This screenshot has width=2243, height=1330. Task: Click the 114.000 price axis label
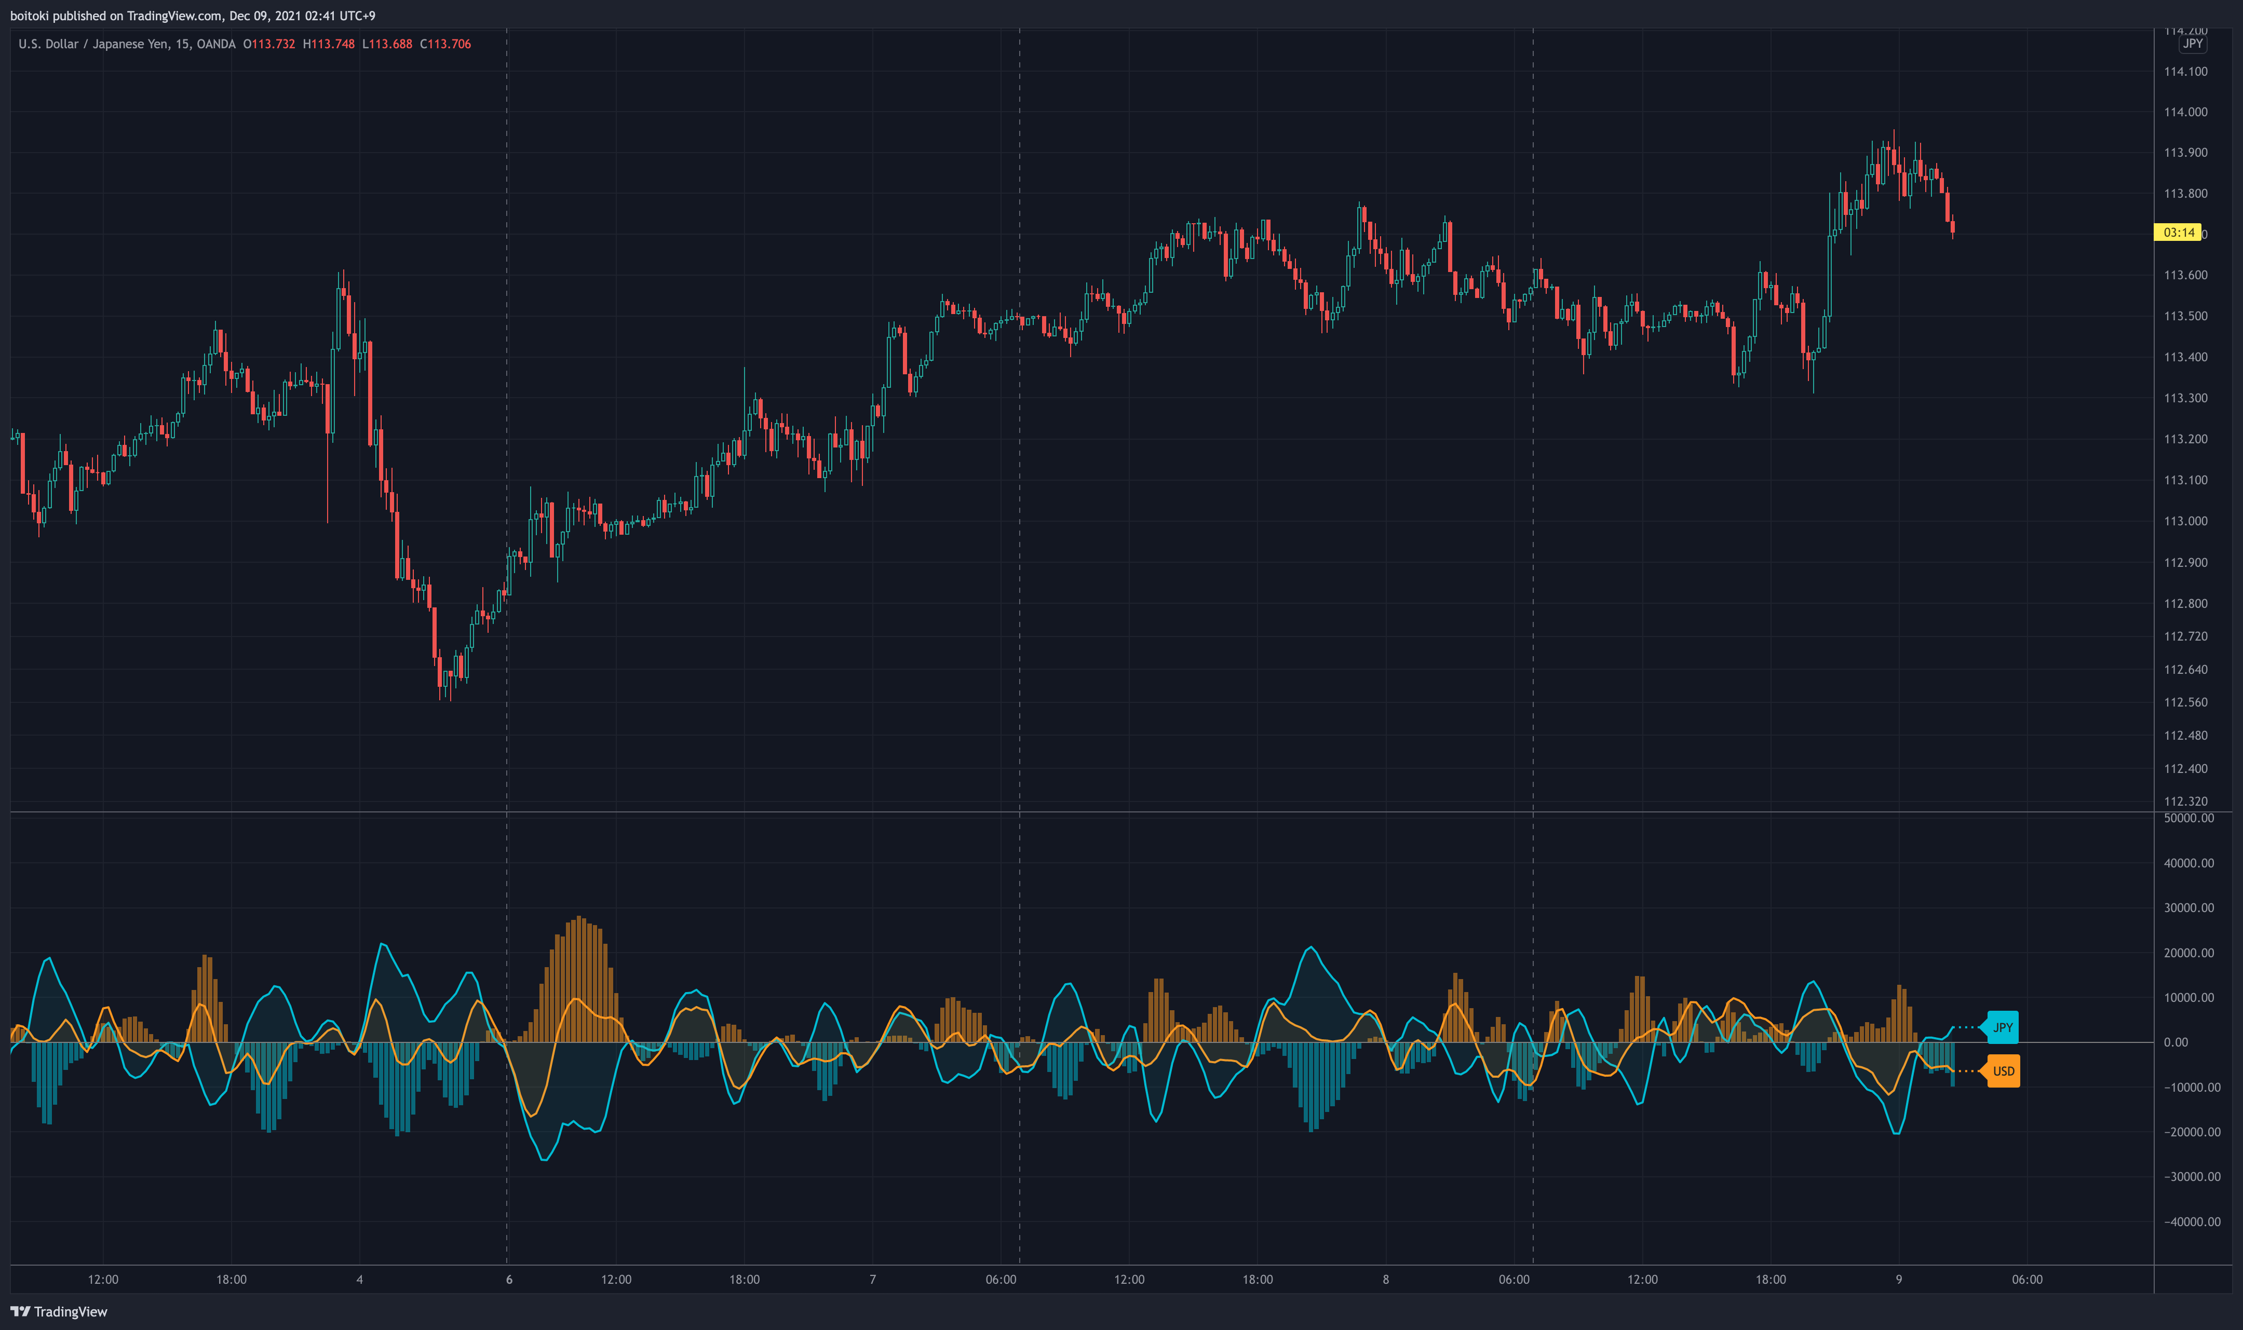click(2186, 112)
